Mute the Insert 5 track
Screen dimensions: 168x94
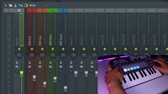pos(73,49)
